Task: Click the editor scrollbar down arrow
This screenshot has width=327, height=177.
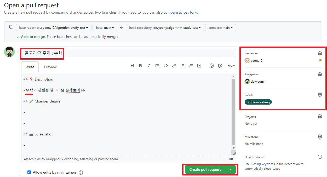Action: (x=234, y=148)
